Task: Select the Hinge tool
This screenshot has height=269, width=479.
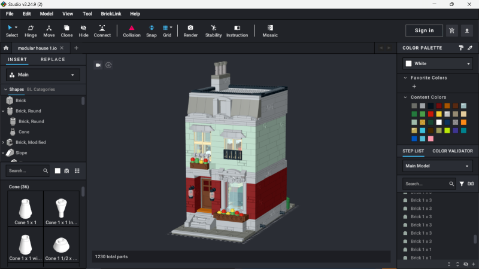Action: (31, 30)
